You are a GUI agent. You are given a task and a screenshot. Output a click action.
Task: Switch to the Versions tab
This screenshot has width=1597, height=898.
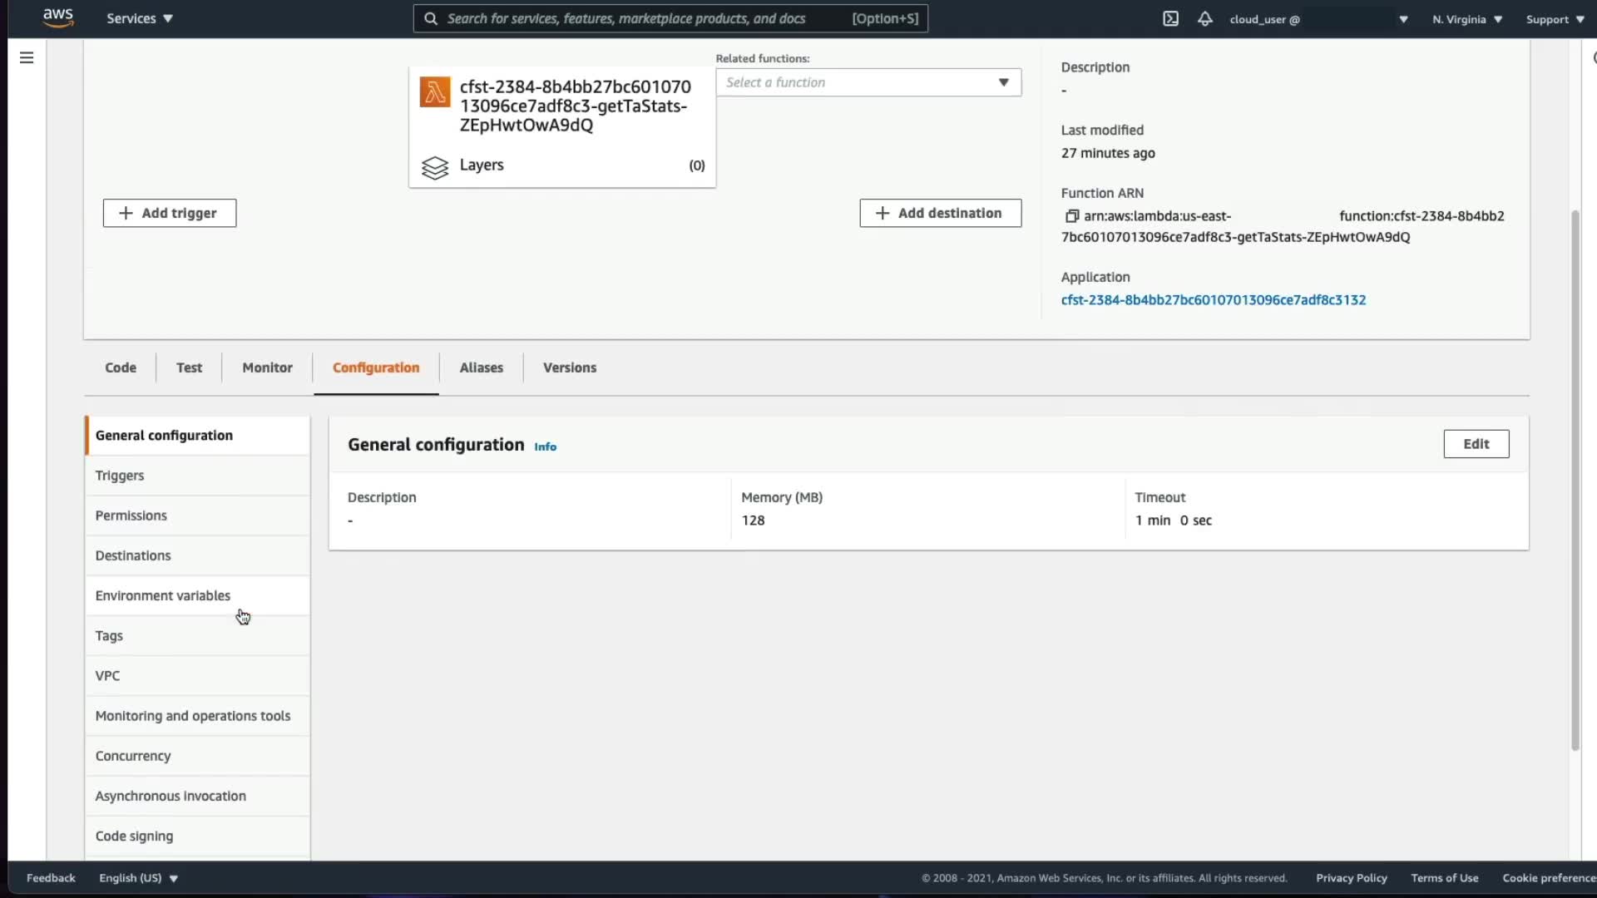569,368
